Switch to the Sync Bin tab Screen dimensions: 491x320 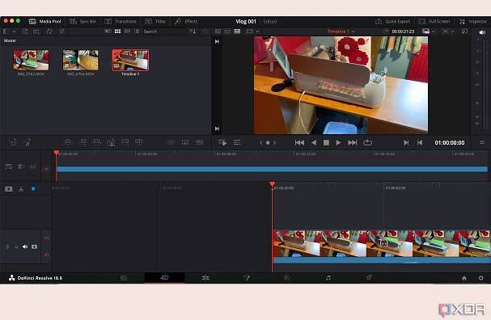[83, 22]
